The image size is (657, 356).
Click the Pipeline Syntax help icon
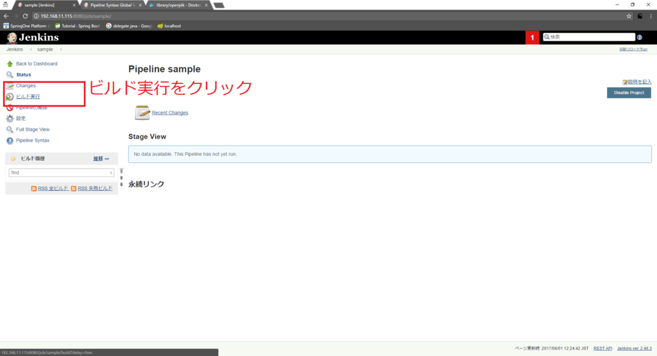(x=10, y=140)
